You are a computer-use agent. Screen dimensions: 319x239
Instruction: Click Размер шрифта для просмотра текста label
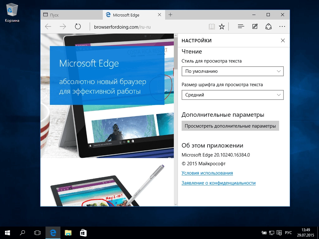click(x=222, y=85)
